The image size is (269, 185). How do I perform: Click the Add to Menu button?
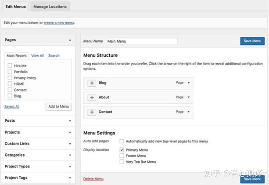pyautogui.click(x=58, y=106)
